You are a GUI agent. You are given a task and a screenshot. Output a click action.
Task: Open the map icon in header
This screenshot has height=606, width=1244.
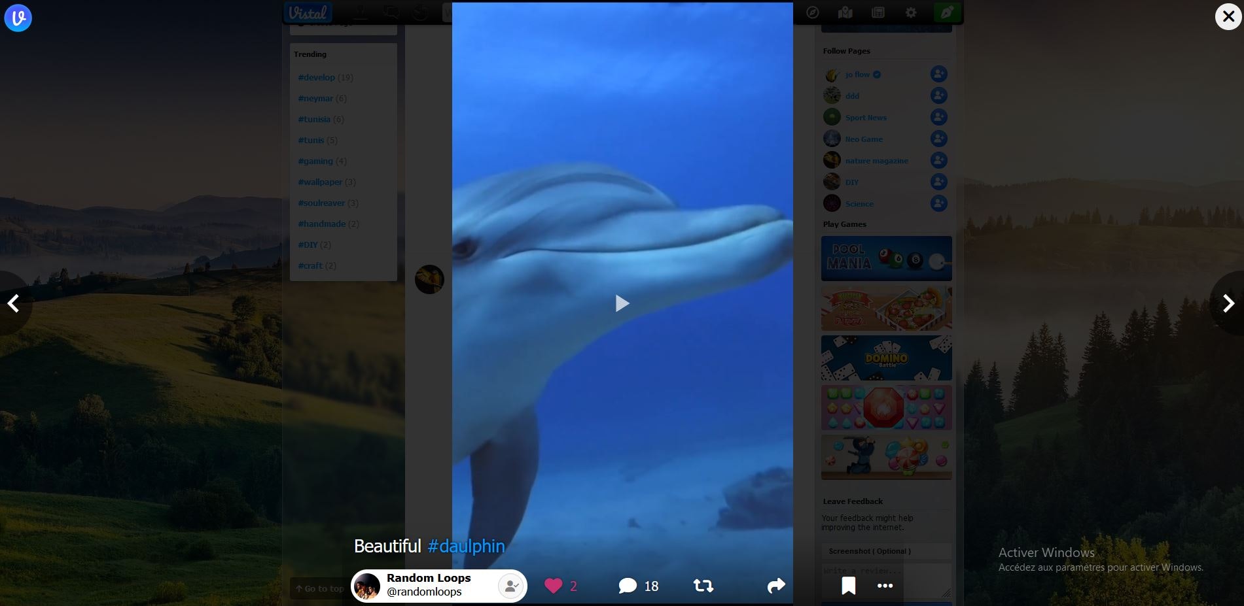(x=845, y=12)
